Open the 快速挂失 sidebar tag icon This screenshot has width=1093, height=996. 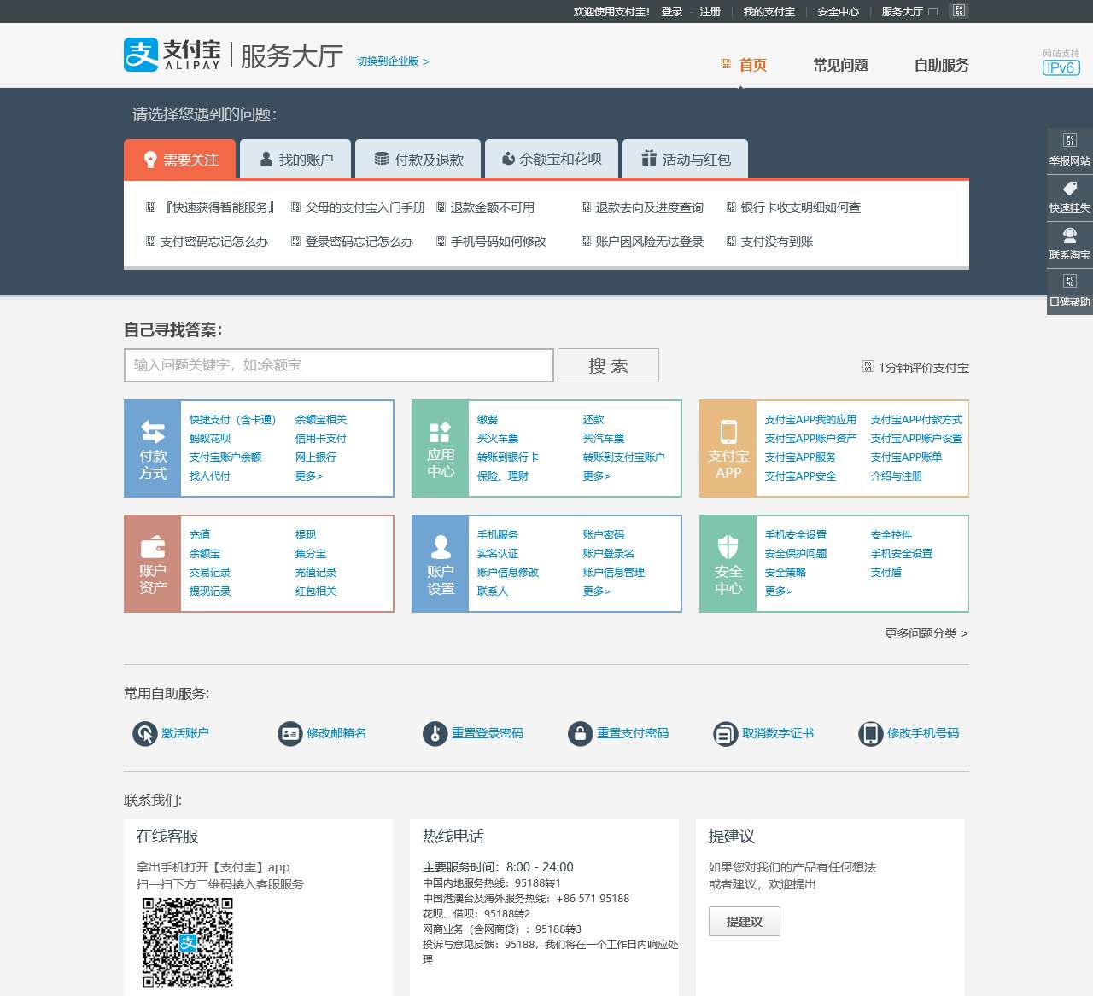point(1070,189)
